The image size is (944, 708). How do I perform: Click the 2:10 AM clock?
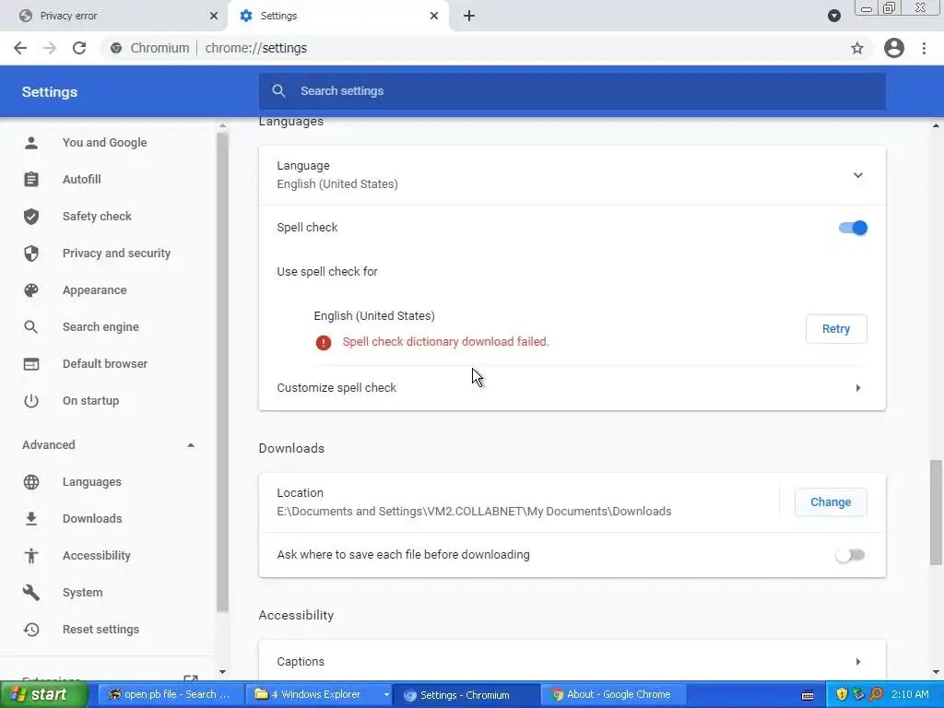(910, 694)
